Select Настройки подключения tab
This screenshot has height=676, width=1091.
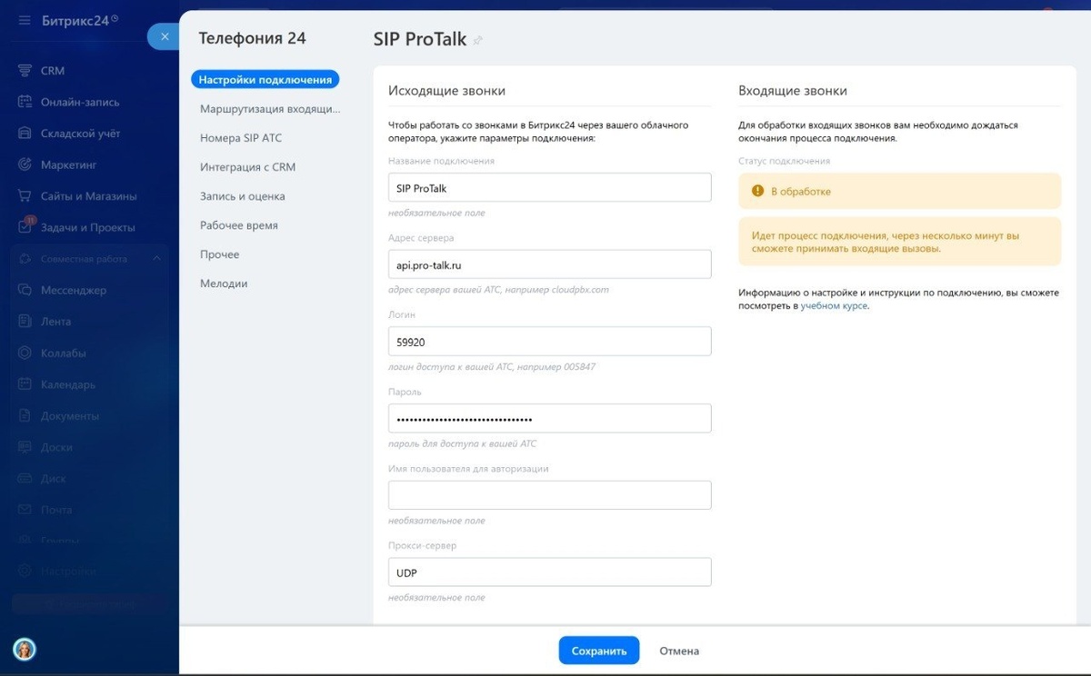click(x=265, y=80)
